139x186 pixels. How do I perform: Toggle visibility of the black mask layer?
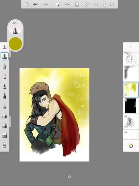pos(126,100)
